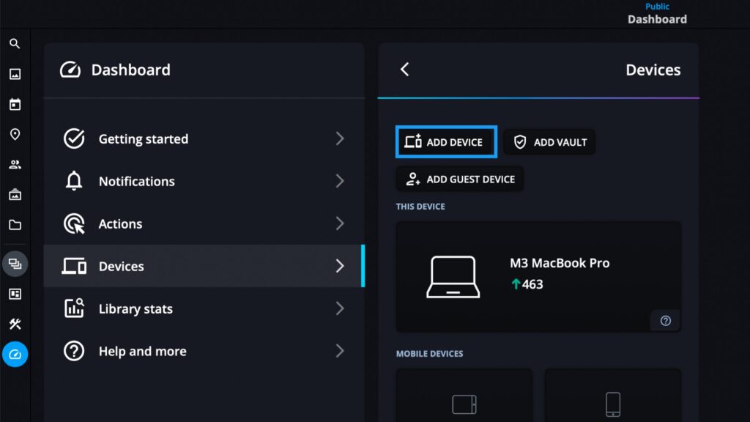Screen dimensions: 750x422
Task: Select the Devices menu item
Action: [x=204, y=266]
